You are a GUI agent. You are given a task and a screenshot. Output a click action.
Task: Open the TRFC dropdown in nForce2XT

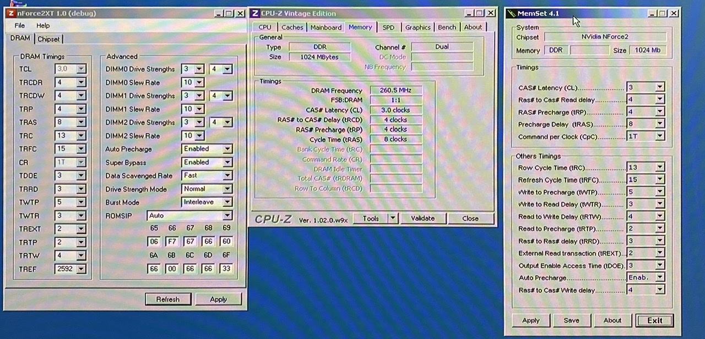81,149
